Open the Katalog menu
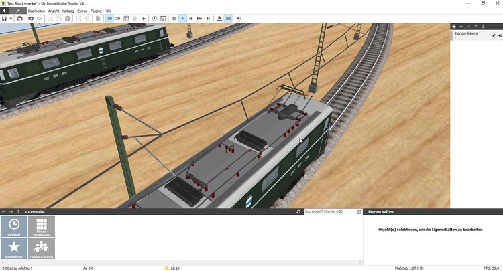 [x=68, y=11]
